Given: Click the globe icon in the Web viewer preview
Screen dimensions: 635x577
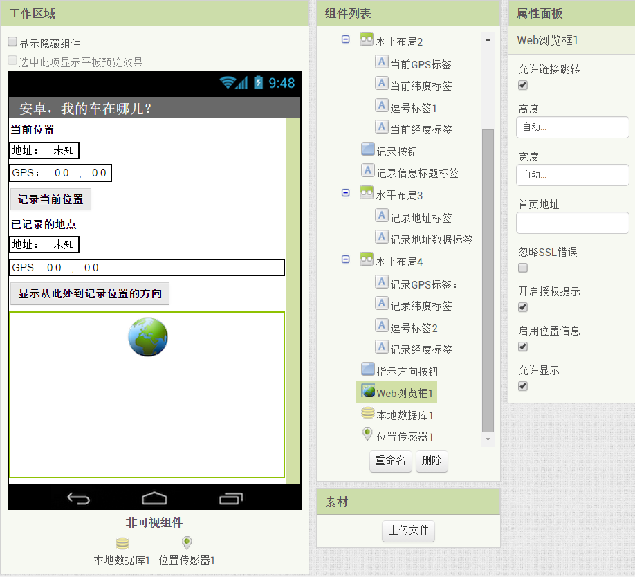Looking at the screenshot, I should pyautogui.click(x=148, y=337).
